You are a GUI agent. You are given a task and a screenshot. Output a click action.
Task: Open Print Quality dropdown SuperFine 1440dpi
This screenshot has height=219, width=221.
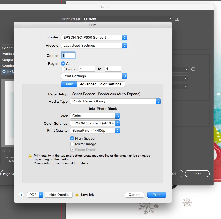(x=95, y=130)
